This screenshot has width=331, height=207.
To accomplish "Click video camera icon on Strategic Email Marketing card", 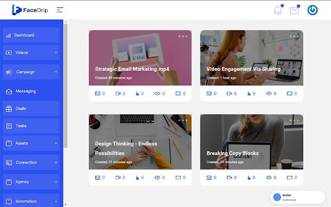I will click(118, 93).
